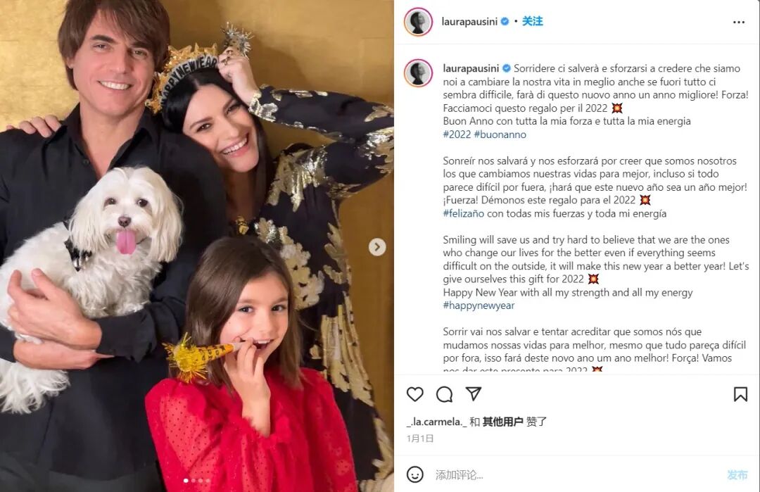This screenshot has width=760, height=492.
Task: Like the post with the heart icon
Action: click(415, 394)
